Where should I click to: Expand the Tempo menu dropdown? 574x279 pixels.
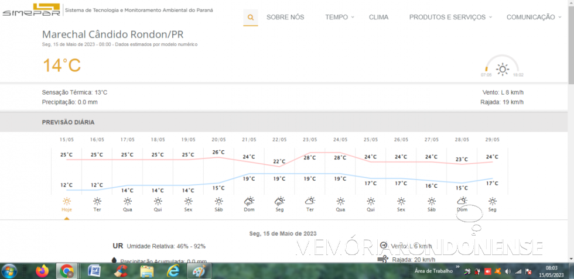click(x=339, y=18)
